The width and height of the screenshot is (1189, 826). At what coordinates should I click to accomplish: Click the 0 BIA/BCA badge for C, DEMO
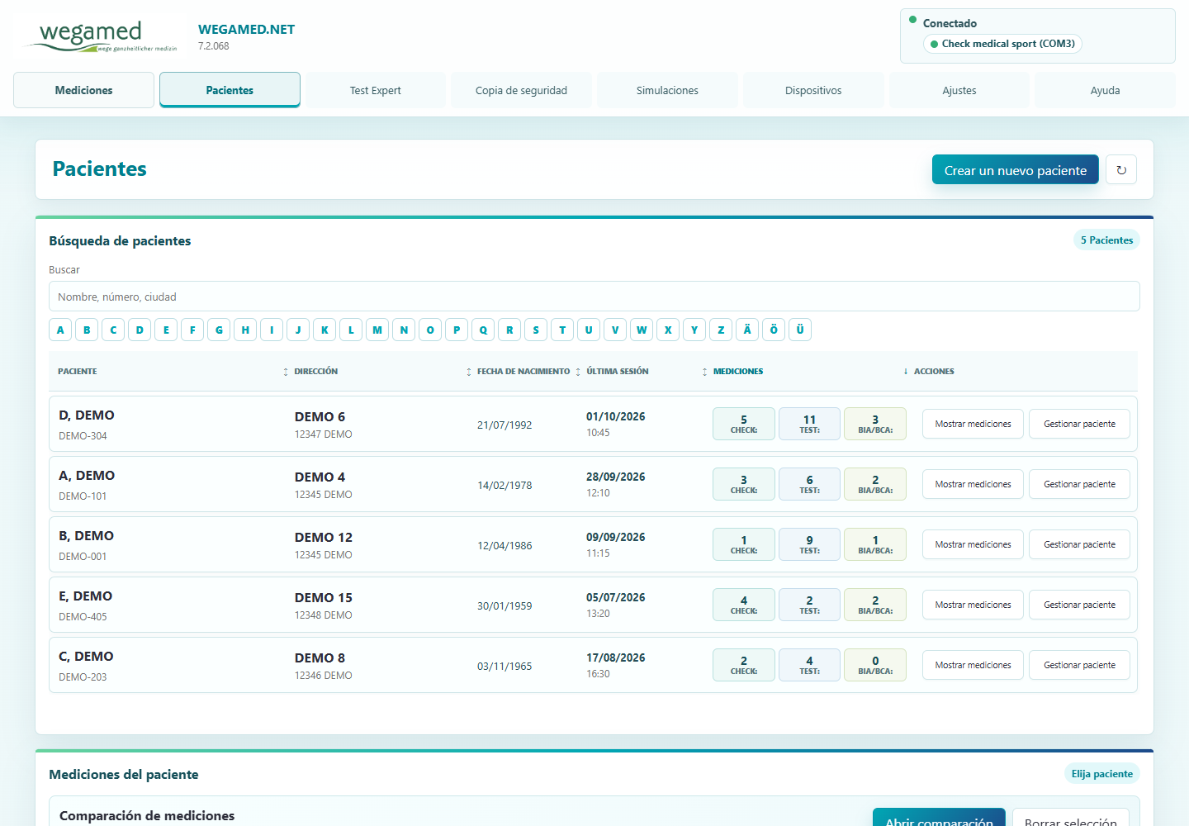(875, 665)
